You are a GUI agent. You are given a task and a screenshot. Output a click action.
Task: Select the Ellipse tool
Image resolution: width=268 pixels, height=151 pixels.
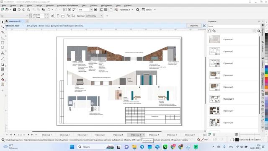(3, 47)
